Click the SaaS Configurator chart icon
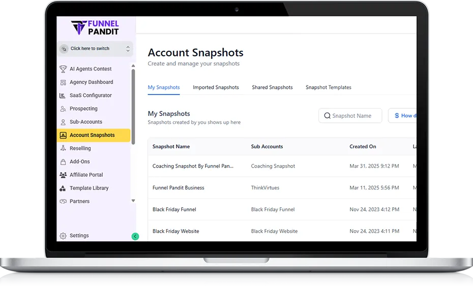Image resolution: width=473 pixels, height=286 pixels. pos(63,96)
